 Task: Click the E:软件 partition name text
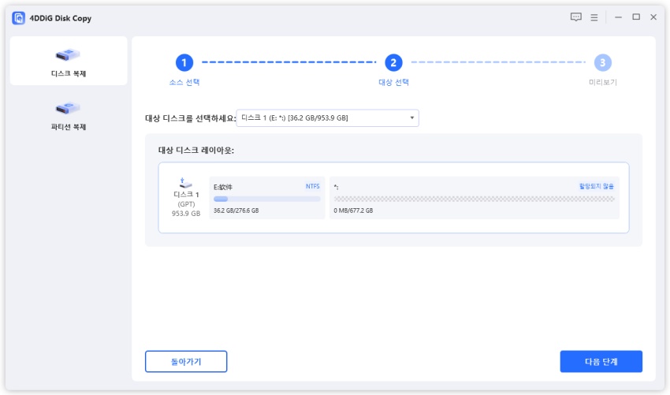[x=222, y=187]
